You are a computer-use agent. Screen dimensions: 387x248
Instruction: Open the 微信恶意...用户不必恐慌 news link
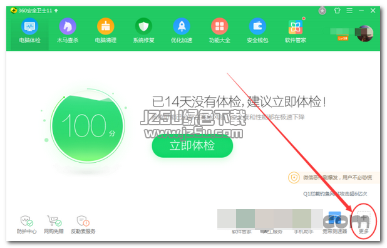tap(338, 177)
